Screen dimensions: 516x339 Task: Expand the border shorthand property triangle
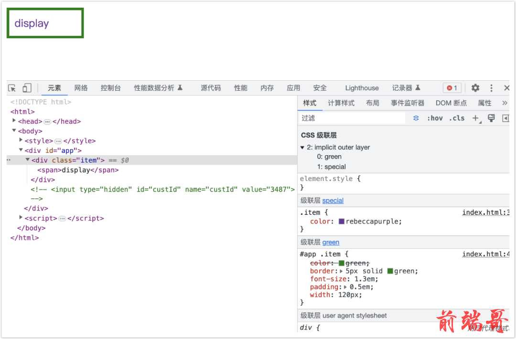point(341,271)
